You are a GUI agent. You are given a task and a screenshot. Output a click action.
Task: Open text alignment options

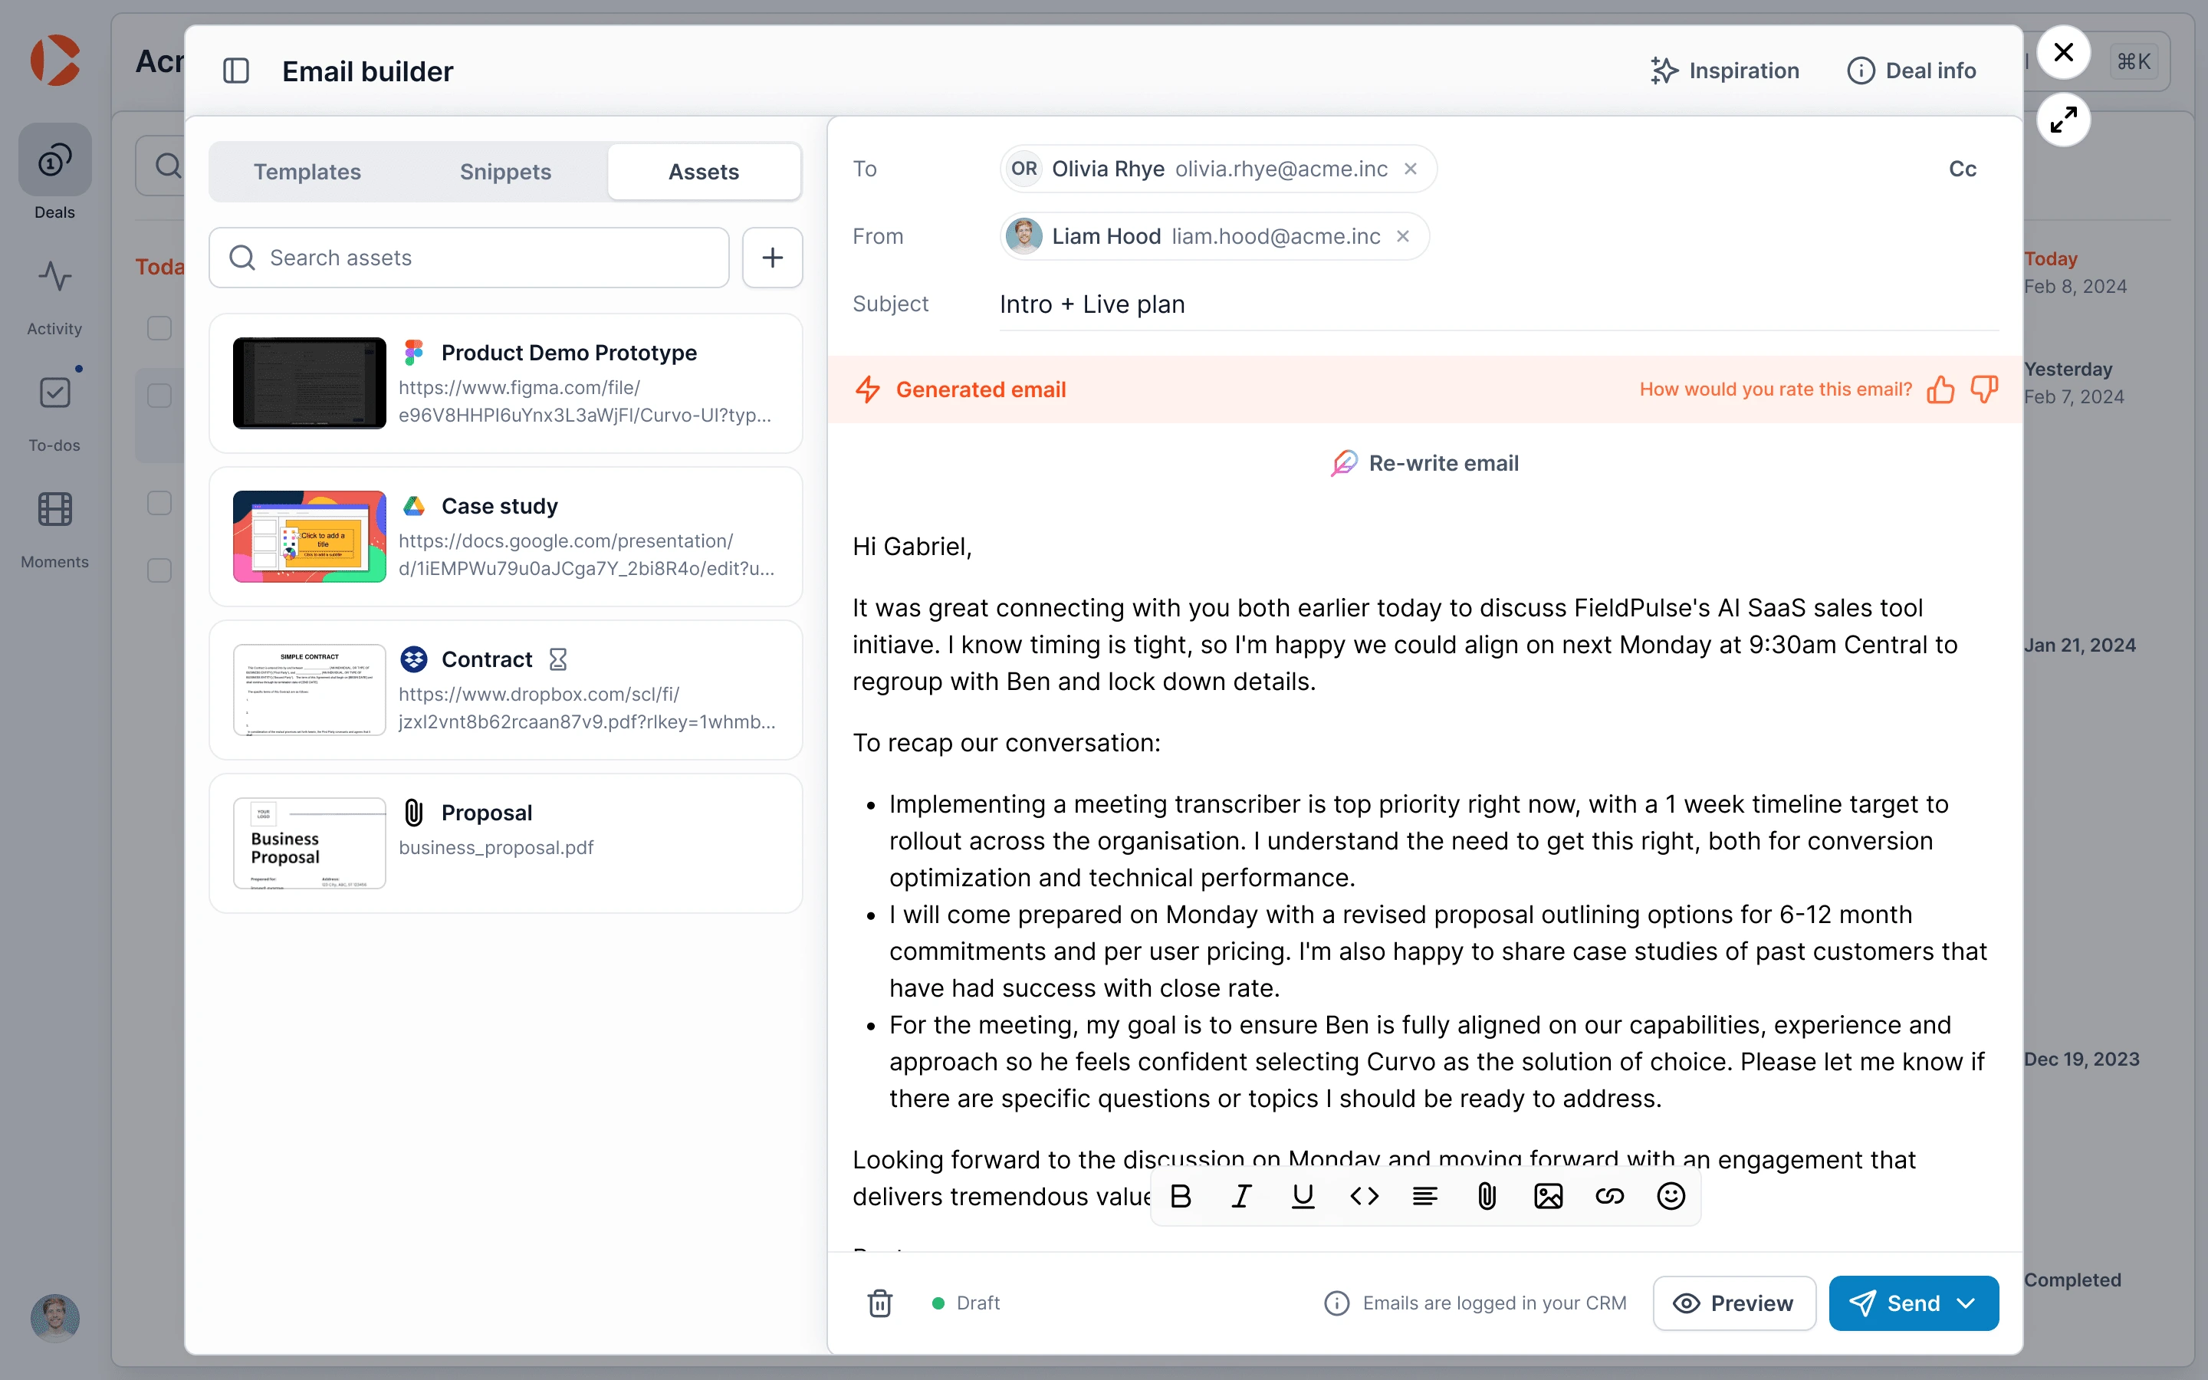pos(1425,1196)
